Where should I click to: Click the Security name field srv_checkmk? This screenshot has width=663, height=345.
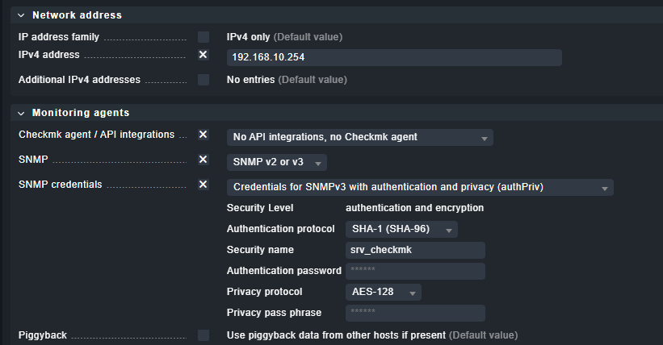tap(414, 250)
